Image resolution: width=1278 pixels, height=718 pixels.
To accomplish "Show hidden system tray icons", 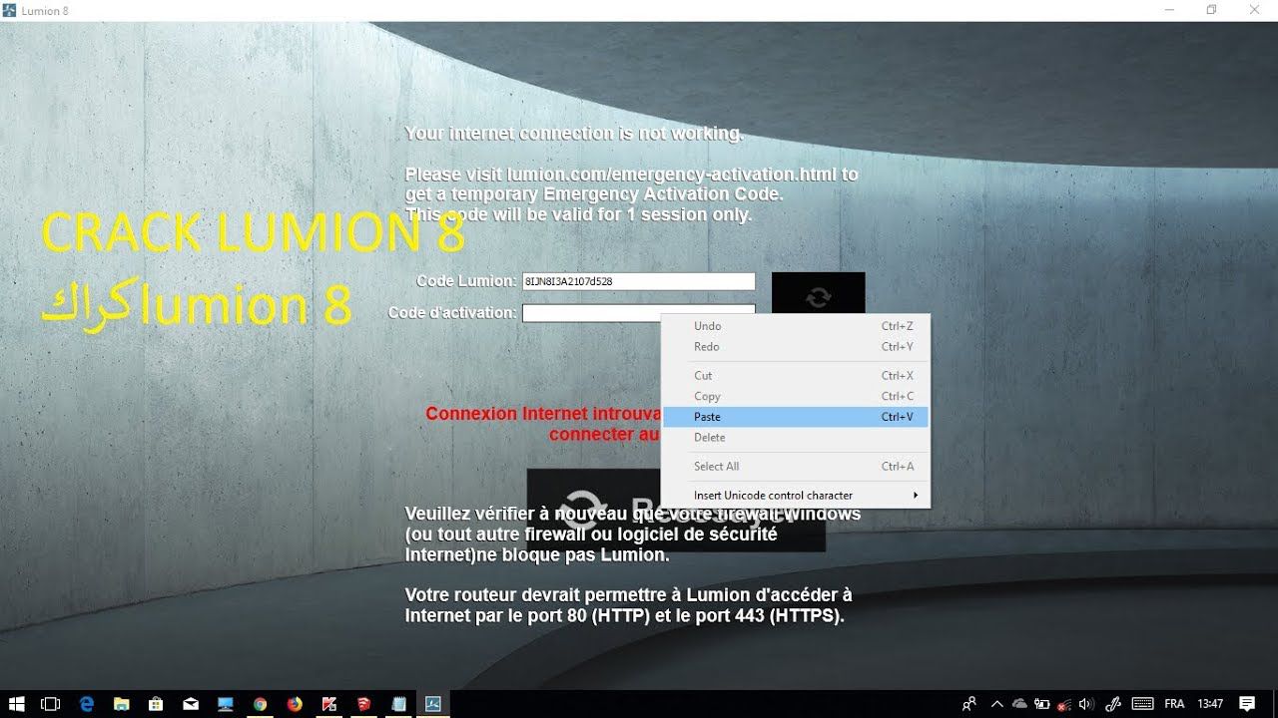I will tap(996, 704).
